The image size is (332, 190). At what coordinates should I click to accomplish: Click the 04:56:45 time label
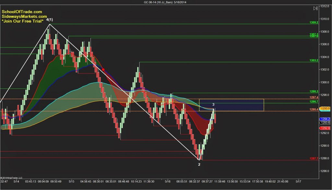pos(86,181)
